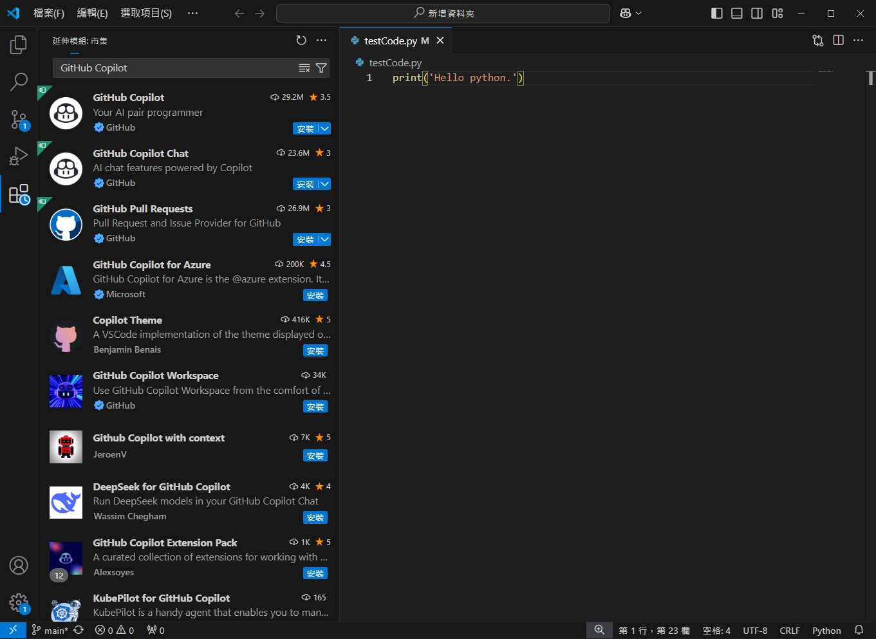Open Copilot Theme extension details
Image resolution: width=876 pixels, height=639 pixels.
point(188,335)
